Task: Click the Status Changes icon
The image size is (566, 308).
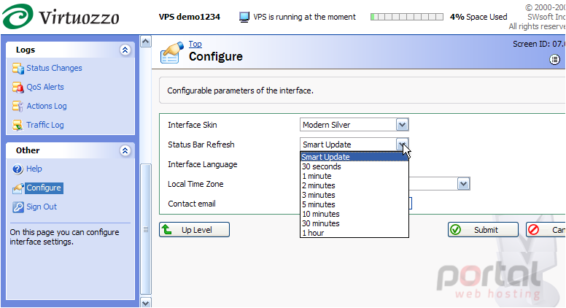Action: (x=18, y=69)
